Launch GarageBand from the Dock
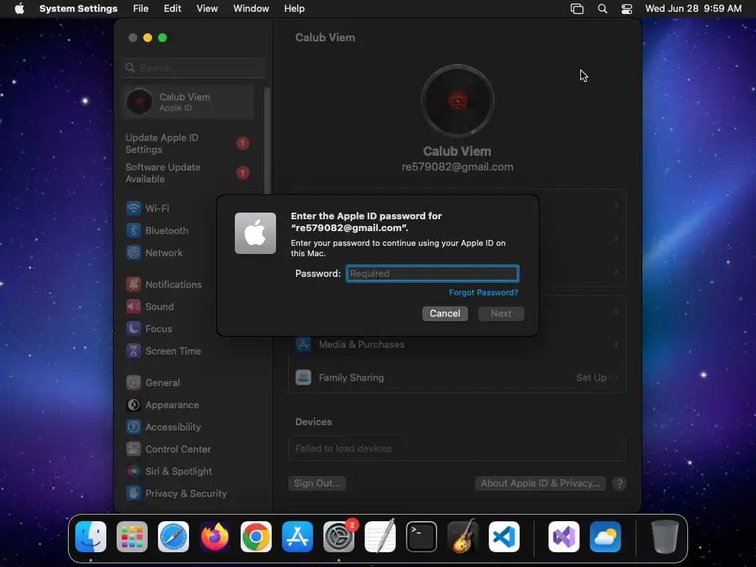Screen dimensions: 756x567 (x=463, y=537)
